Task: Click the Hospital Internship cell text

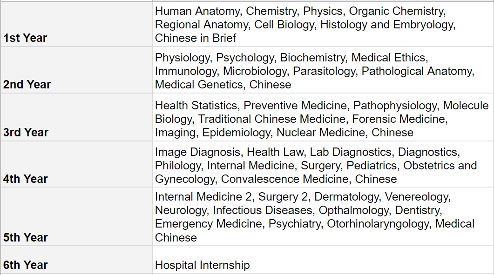Action: point(202,265)
